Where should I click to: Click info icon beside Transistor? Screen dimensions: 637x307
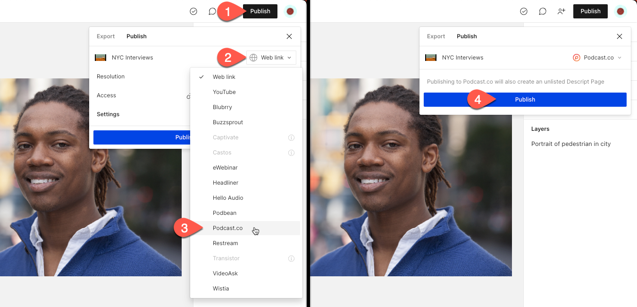pos(291,259)
